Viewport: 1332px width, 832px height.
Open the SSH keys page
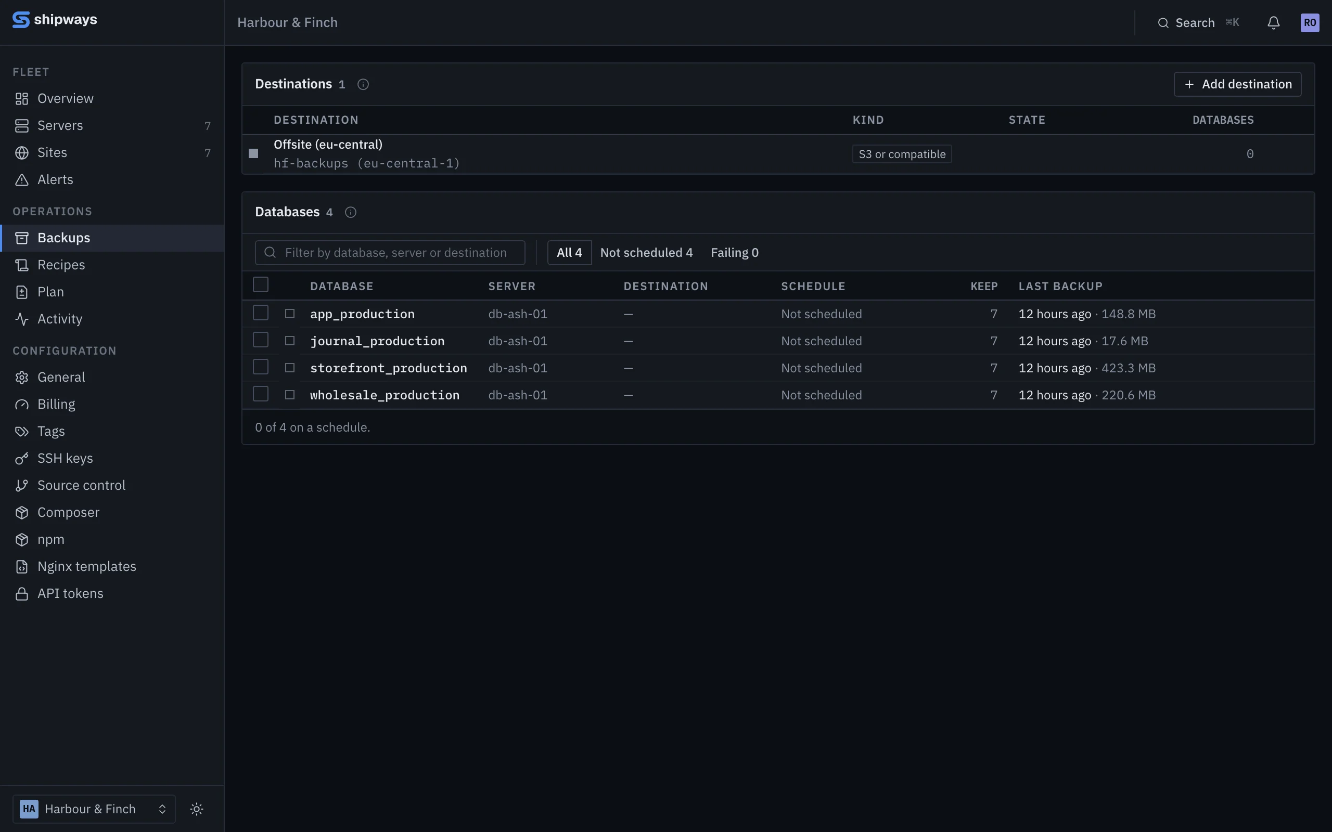click(x=112, y=458)
